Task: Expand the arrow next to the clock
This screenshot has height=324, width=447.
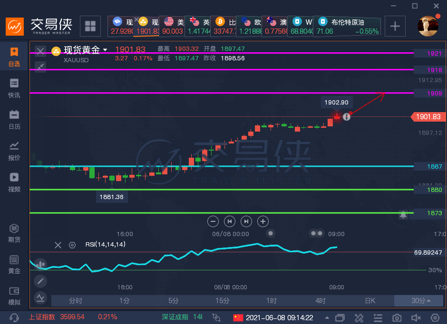Action: [327, 318]
